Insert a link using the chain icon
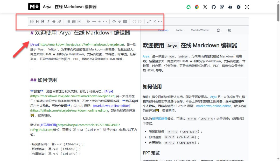The width and height of the screenshot is (280, 161). (59, 21)
